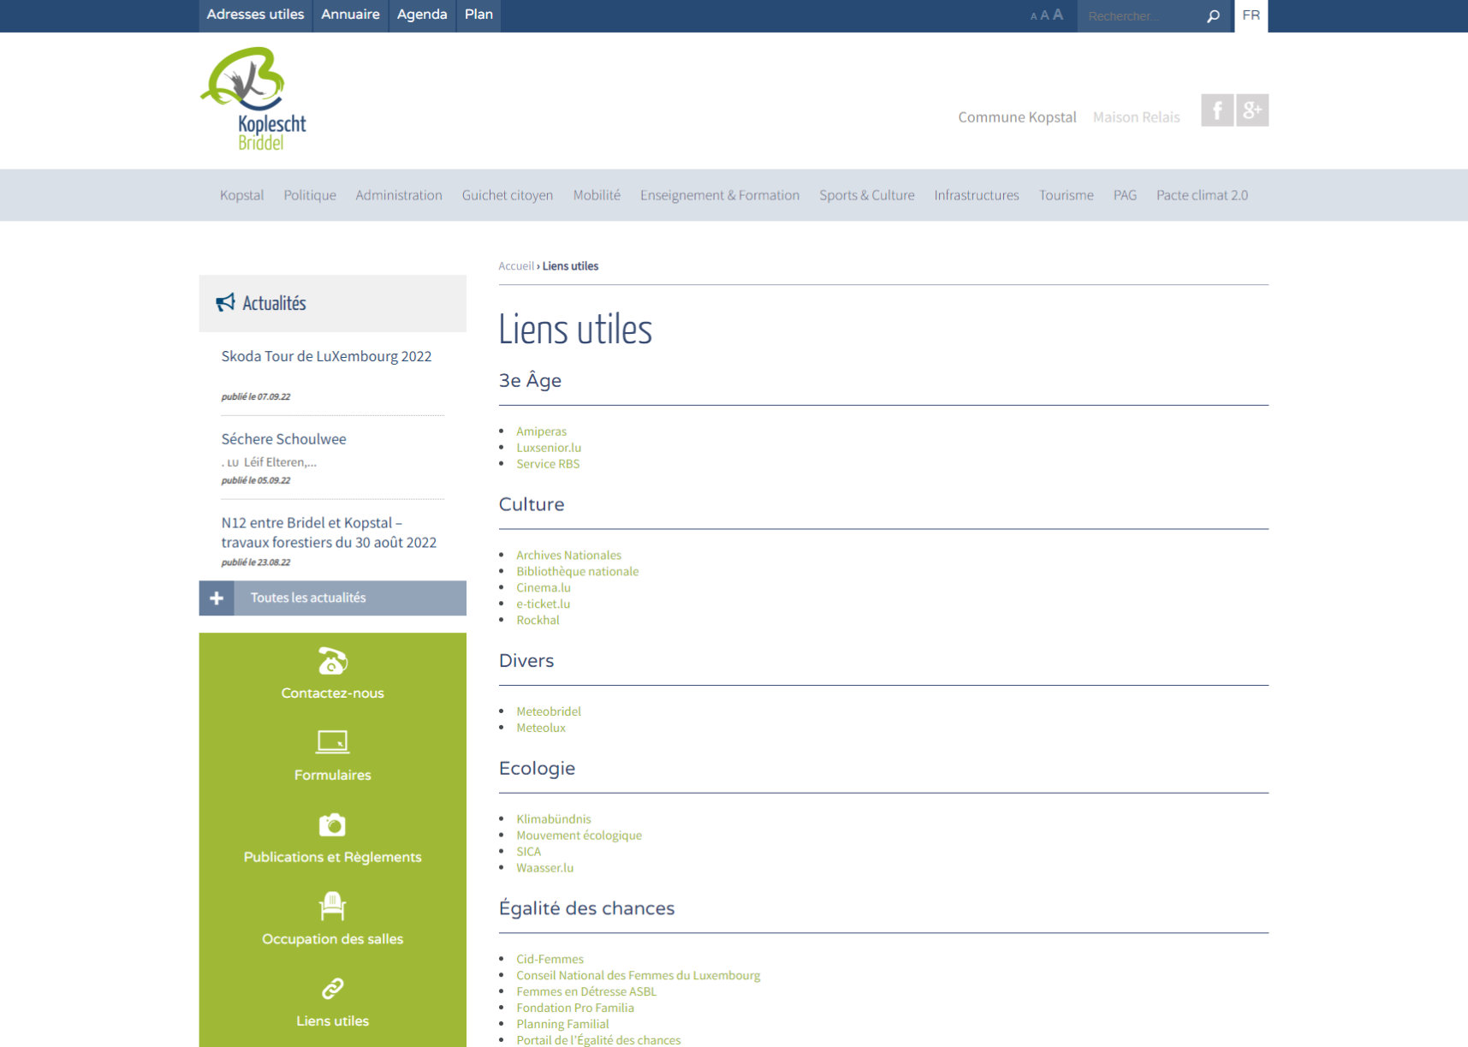Open the Sports & Culture menu
This screenshot has height=1047, width=1468.
click(x=866, y=195)
